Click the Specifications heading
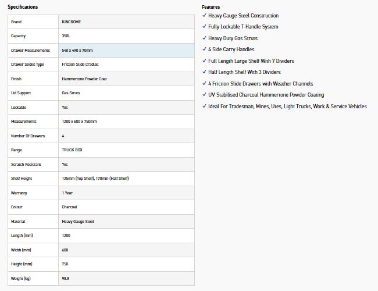The image size is (378, 291). click(23, 7)
